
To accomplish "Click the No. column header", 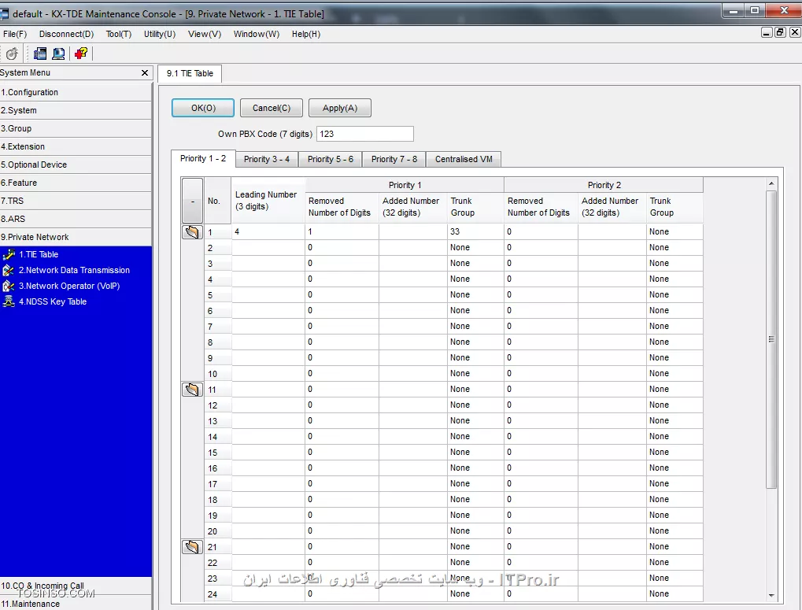I will click(x=217, y=201).
